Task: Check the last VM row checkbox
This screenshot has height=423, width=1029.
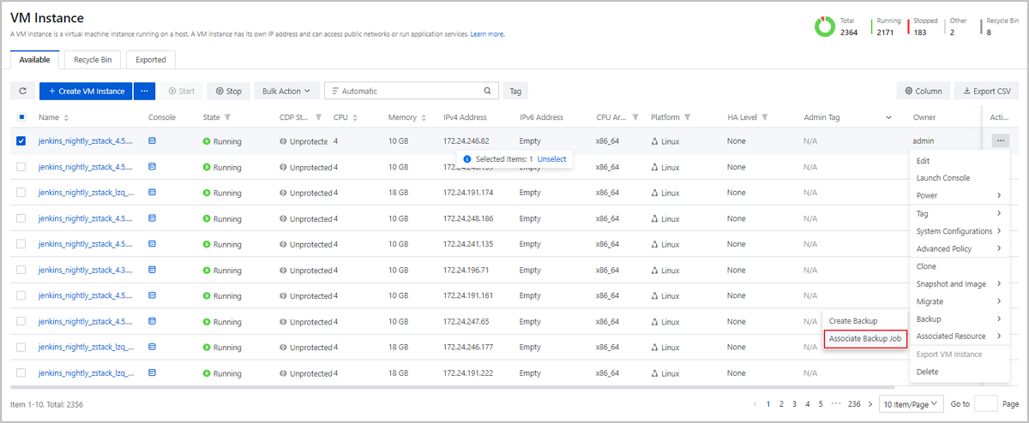Action: coord(21,372)
